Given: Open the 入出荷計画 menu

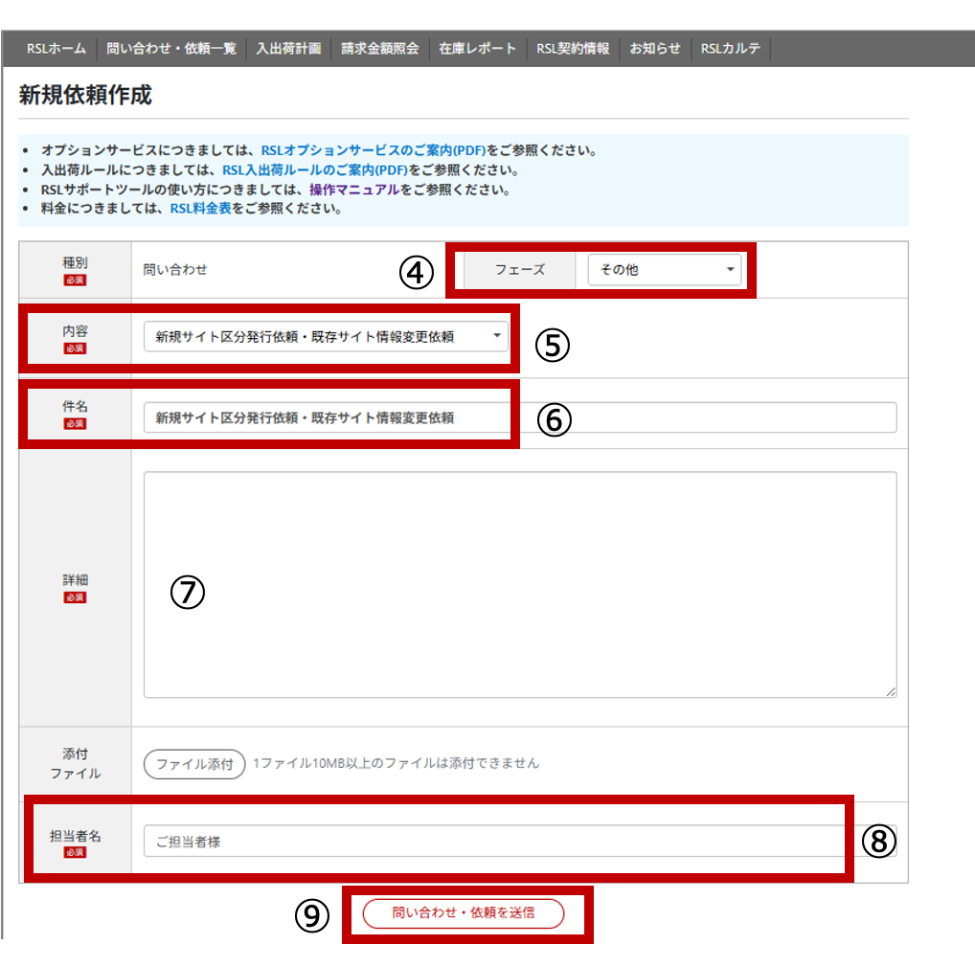Looking at the screenshot, I should tap(288, 49).
